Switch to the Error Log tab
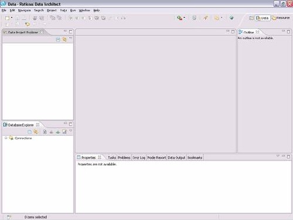Image resolution: width=293 pixels, height=220 pixels. click(x=139, y=158)
